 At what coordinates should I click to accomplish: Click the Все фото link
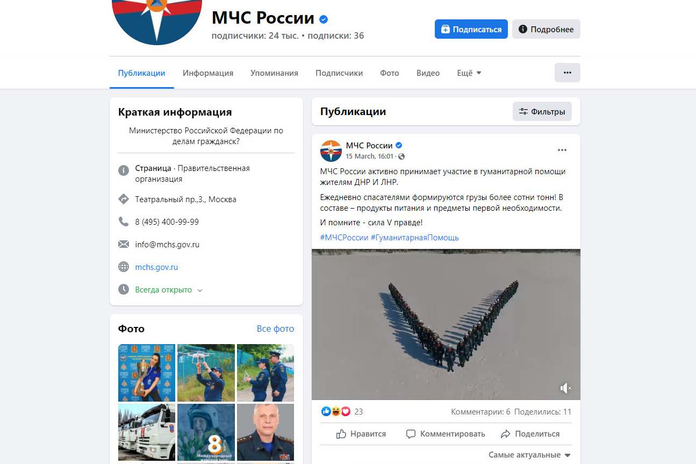275,329
